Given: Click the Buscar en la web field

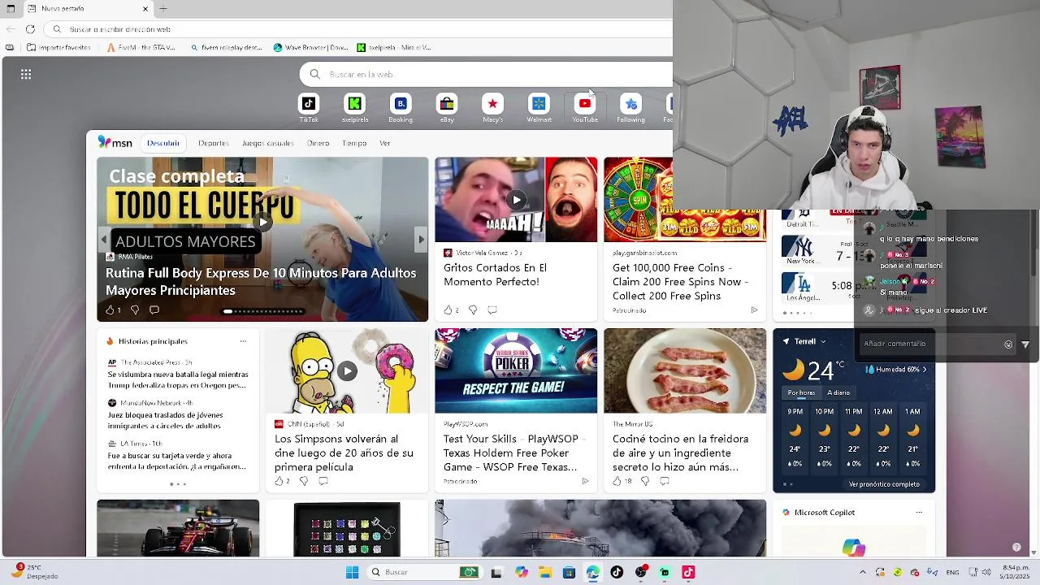Looking at the screenshot, I should 487,74.
